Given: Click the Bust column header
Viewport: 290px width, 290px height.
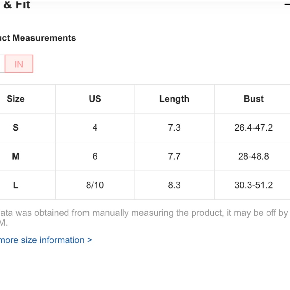Looking at the screenshot, I should [254, 99].
